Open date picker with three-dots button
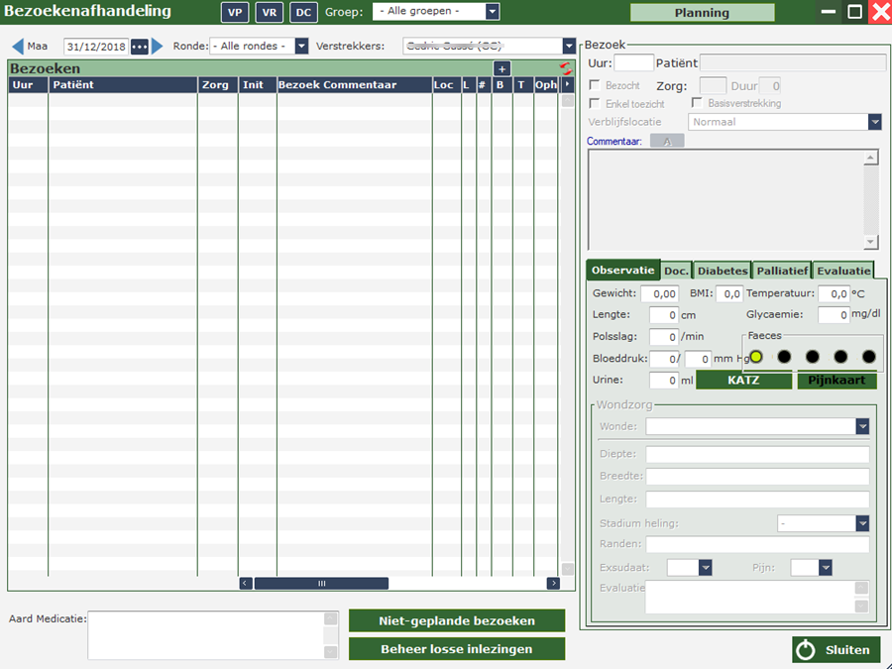Screen dimensions: 892x669 point(139,47)
